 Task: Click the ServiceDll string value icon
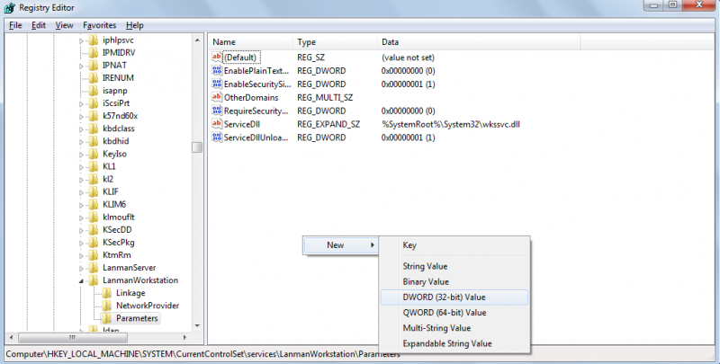tap(217, 124)
